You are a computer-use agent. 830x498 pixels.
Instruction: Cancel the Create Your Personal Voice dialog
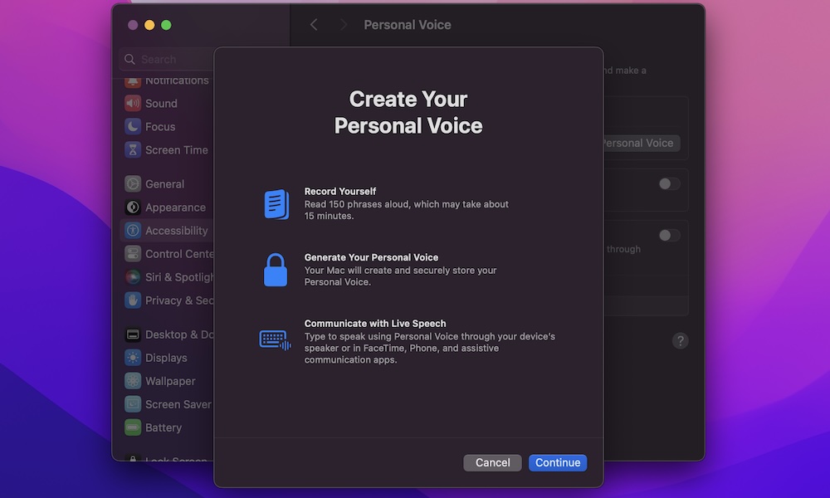[x=492, y=462]
